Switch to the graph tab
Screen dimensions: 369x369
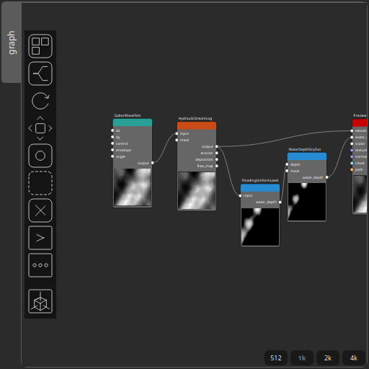pyautogui.click(x=12, y=43)
